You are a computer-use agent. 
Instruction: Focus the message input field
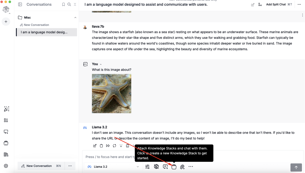pos(193,157)
